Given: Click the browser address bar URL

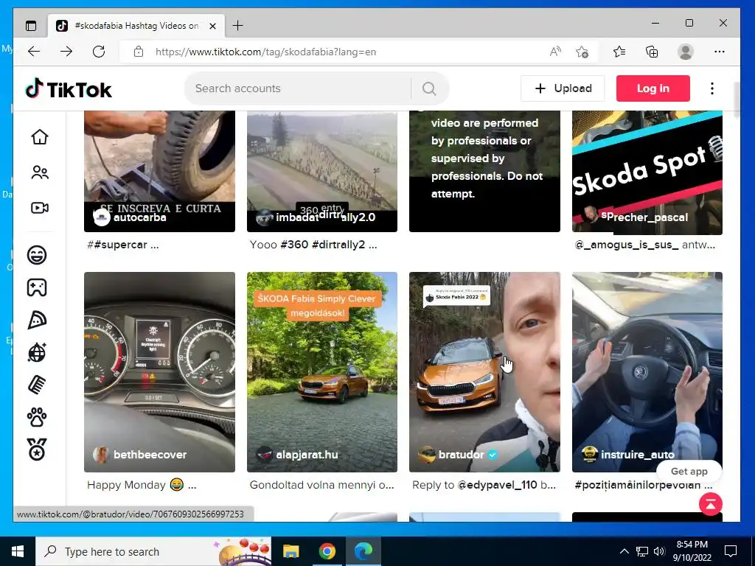Looking at the screenshot, I should tap(265, 52).
